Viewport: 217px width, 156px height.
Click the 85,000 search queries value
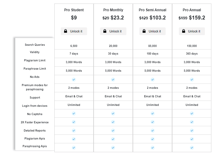152,46
